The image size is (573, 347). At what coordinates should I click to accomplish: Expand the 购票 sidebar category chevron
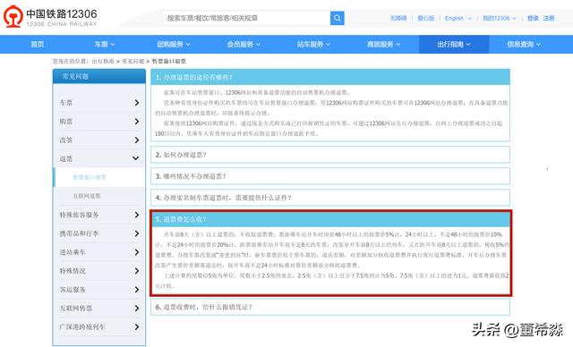pyautogui.click(x=136, y=122)
